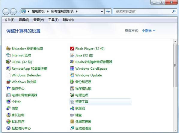The width and height of the screenshot is (179, 133).
Task: Open the 默认程序 link text
Action: [18, 122]
